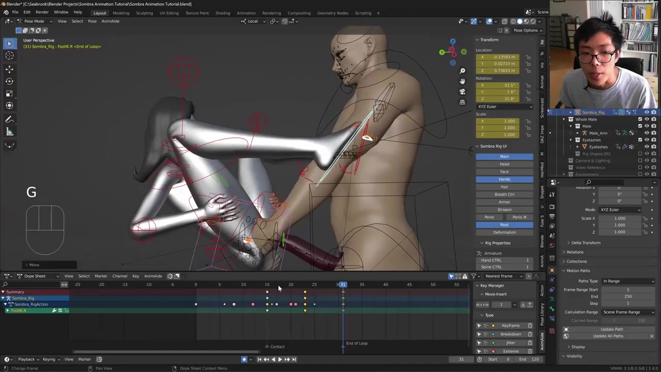The image size is (661, 372).
Task: Select the Cursor tool in left toolbar
Action: coord(9,56)
